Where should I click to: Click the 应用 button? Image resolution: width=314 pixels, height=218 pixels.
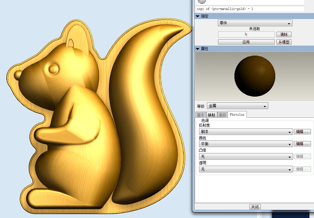246,42
